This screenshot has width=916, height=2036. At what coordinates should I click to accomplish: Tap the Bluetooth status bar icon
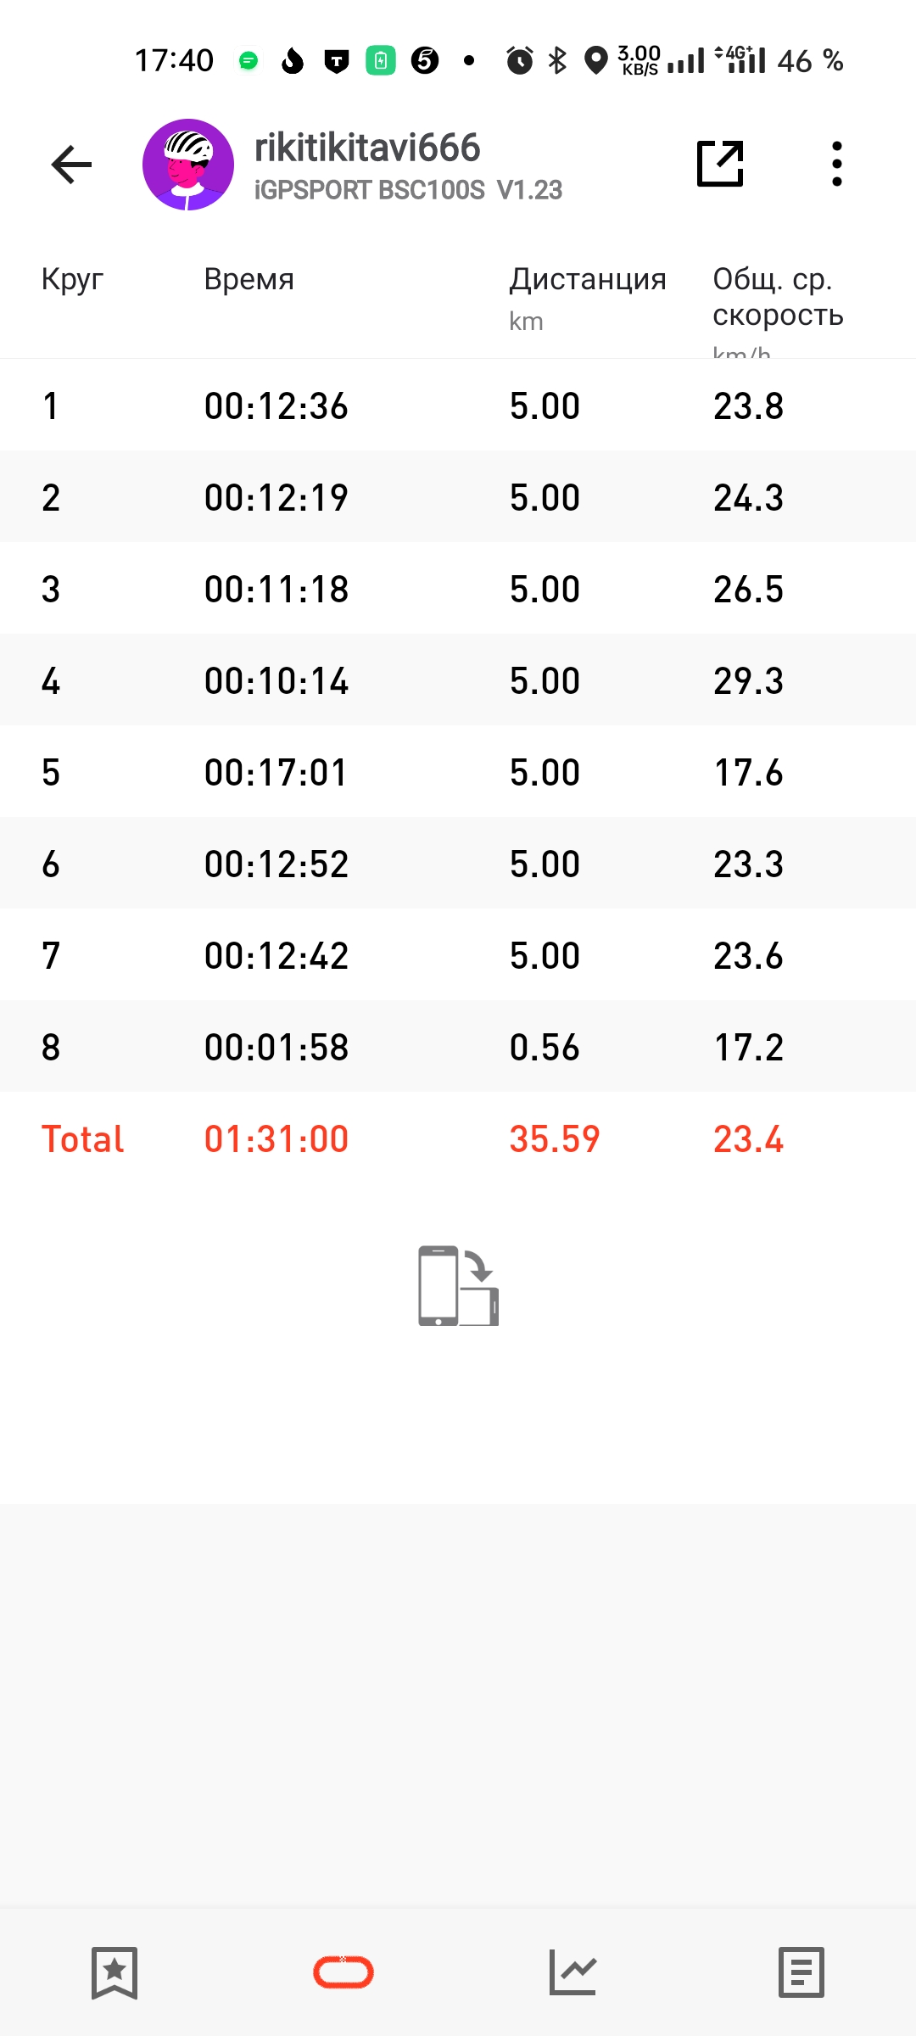[557, 60]
